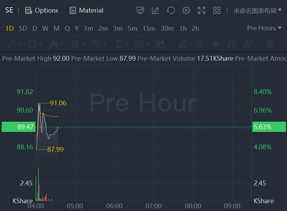Click the chart comparison monitor icon

pyautogui.click(x=140, y=11)
